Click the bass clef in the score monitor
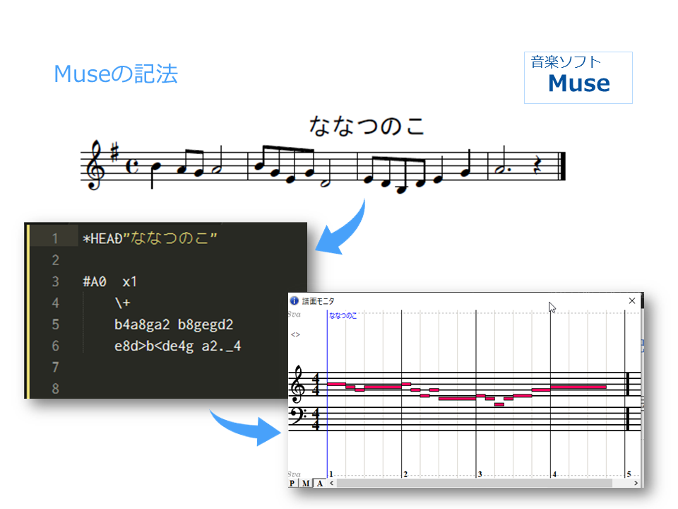The image size is (678, 509). 298,416
